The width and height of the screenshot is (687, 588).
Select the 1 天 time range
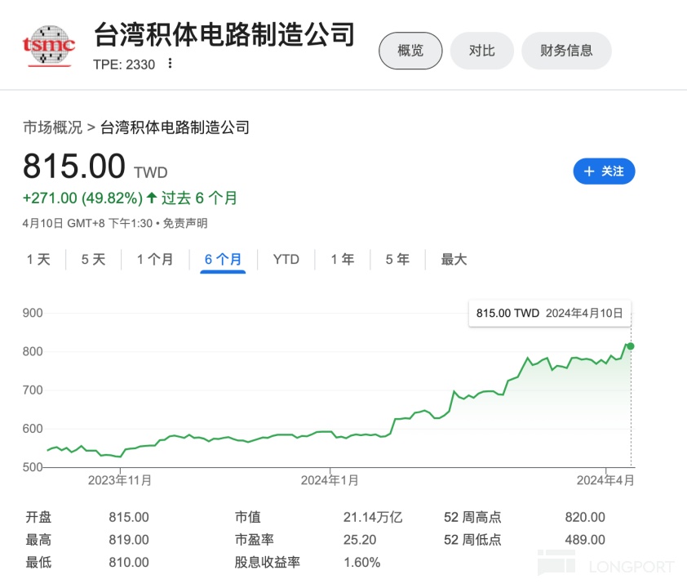[38, 260]
